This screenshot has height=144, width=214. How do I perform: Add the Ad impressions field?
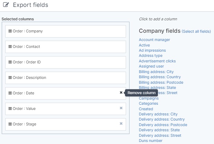[152, 50]
